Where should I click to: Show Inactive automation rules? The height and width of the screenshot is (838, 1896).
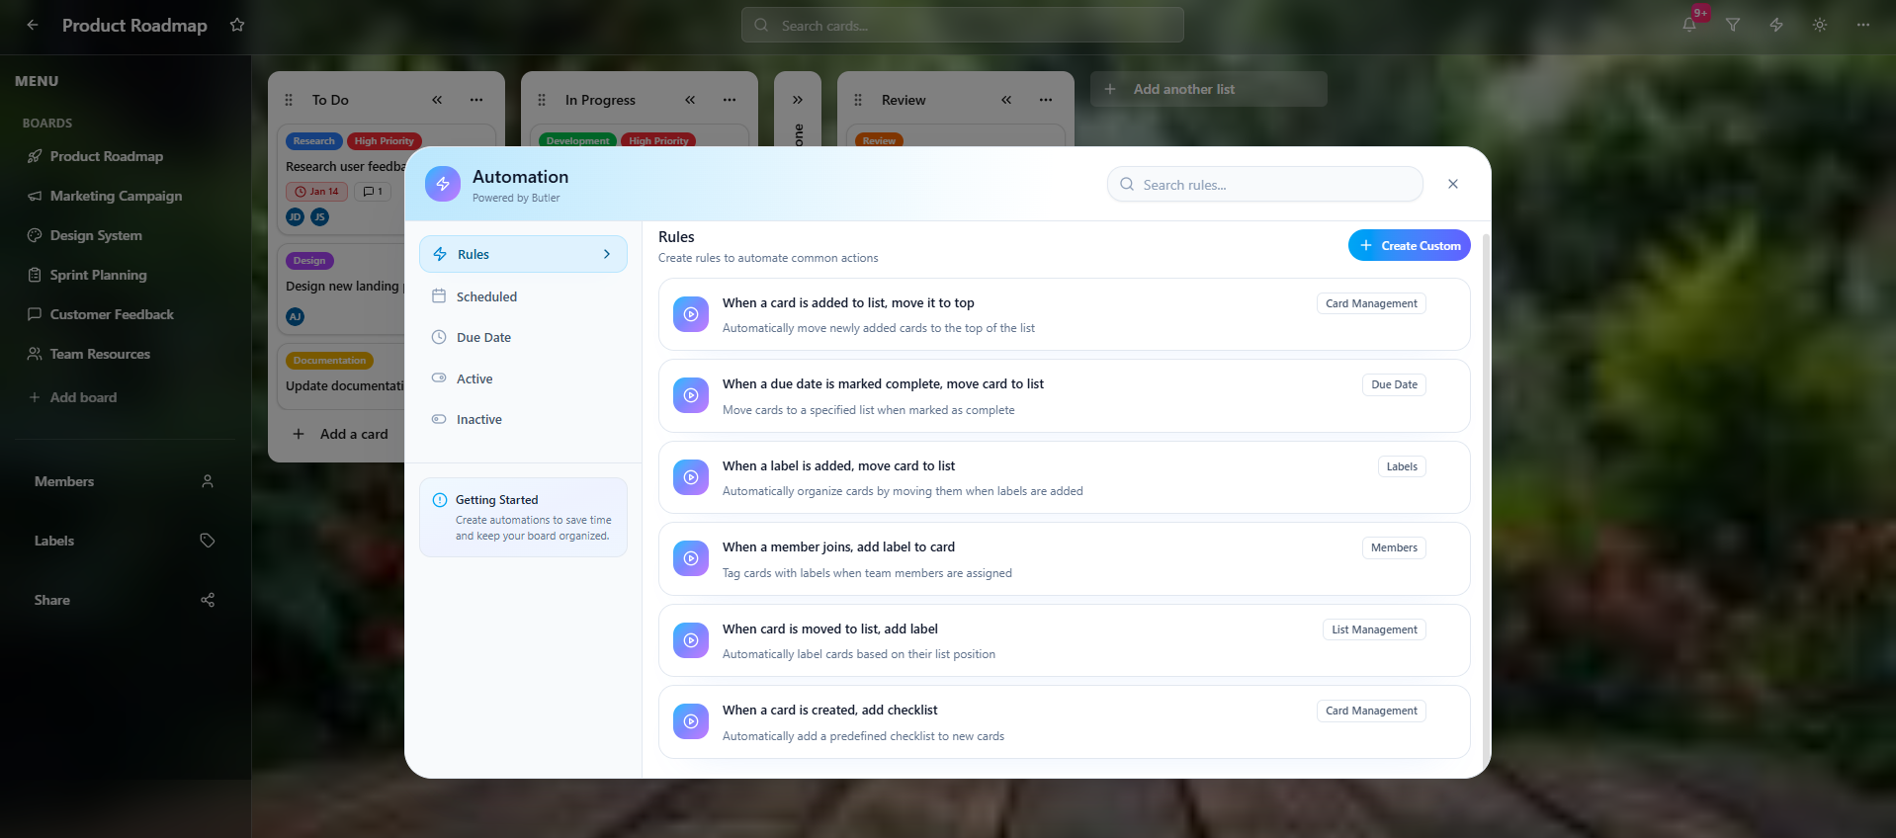[523, 419]
